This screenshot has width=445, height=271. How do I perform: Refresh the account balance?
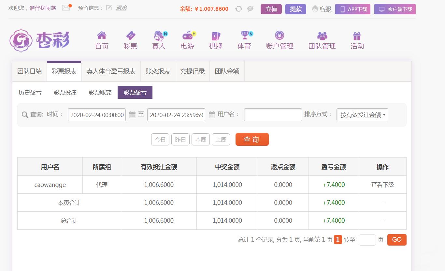[x=238, y=9]
